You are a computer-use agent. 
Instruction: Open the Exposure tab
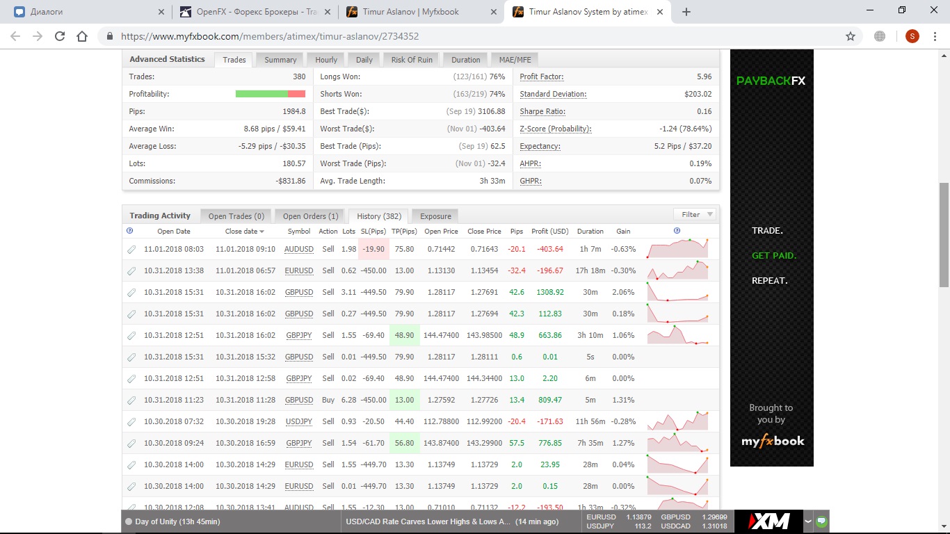435,216
